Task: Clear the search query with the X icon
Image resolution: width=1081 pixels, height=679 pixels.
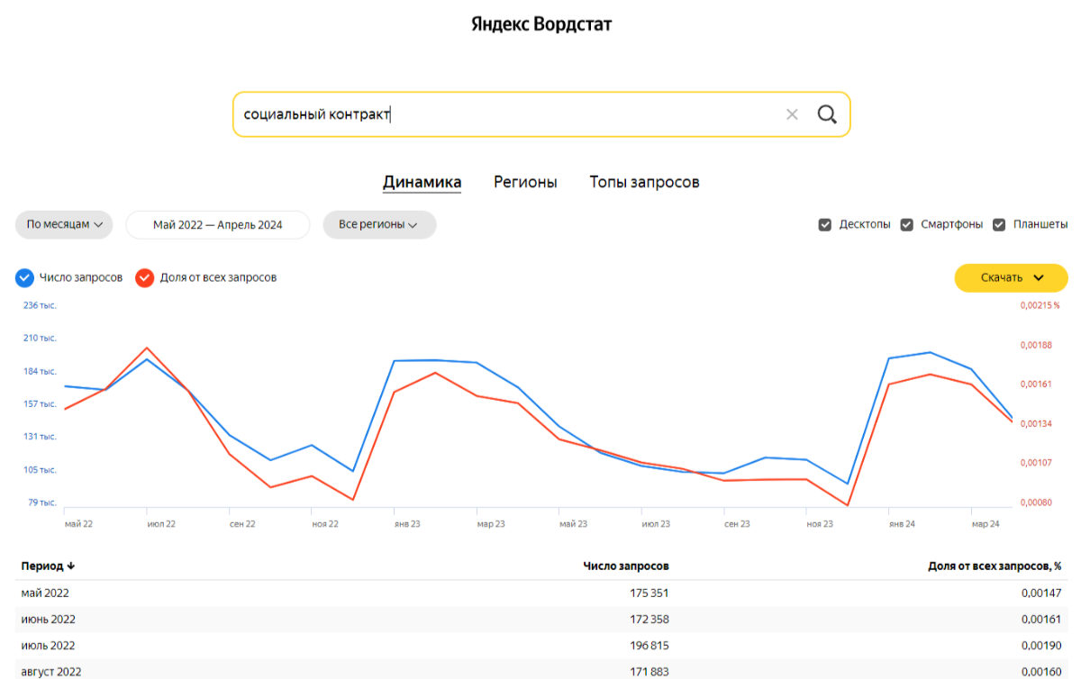Action: [x=792, y=114]
